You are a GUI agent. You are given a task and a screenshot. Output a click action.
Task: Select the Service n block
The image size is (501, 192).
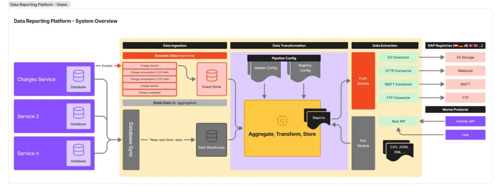(x=54, y=153)
